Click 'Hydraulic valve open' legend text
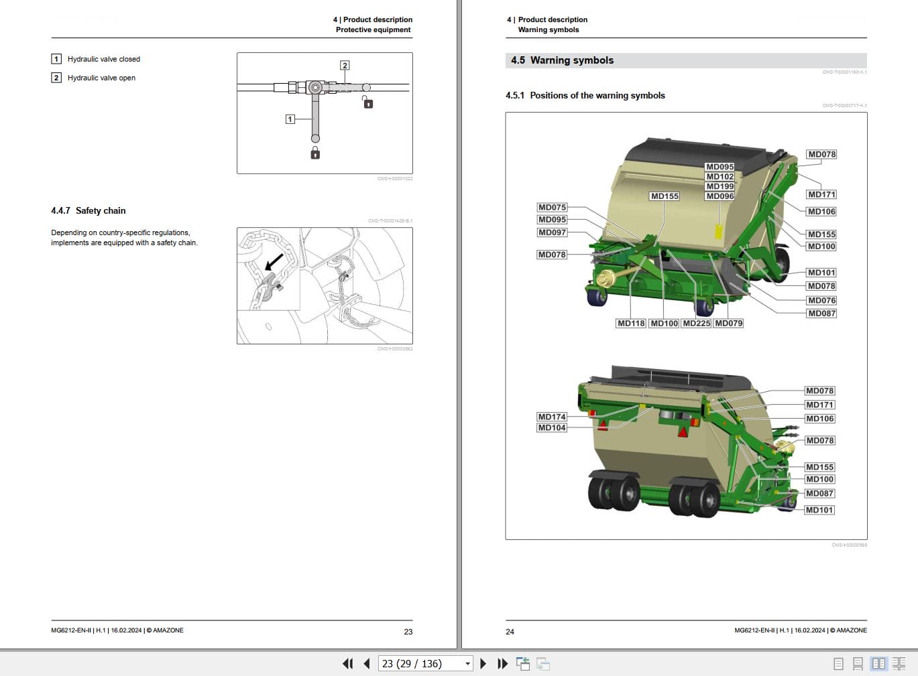 click(x=101, y=78)
